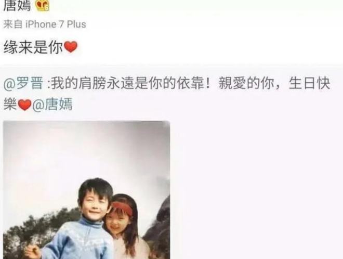
Task: Click the 親愛的你 text in repost
Action: coord(246,83)
